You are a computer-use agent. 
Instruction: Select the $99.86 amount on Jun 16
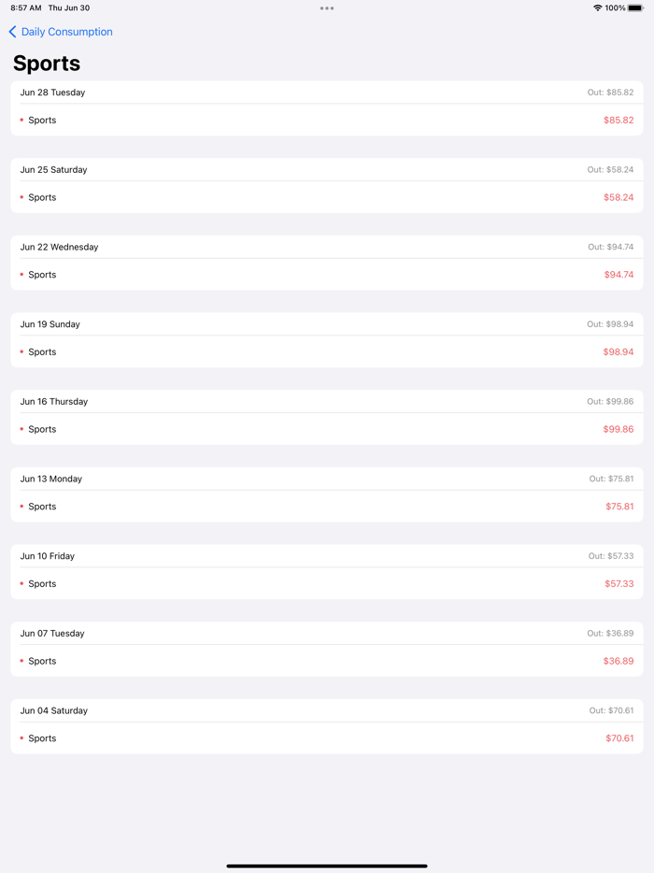(x=618, y=429)
